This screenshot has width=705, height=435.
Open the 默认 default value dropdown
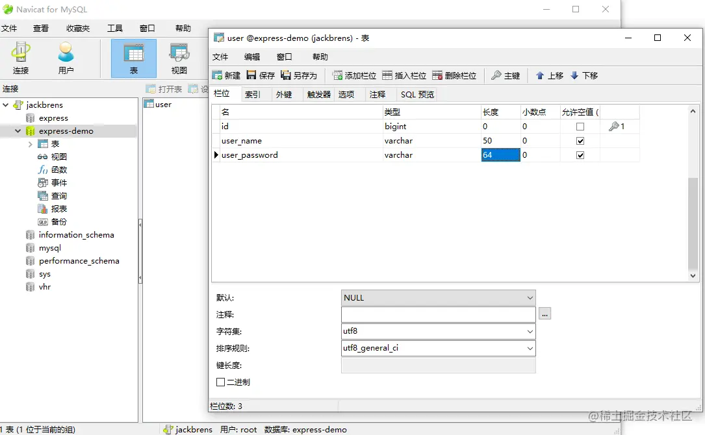(x=530, y=298)
